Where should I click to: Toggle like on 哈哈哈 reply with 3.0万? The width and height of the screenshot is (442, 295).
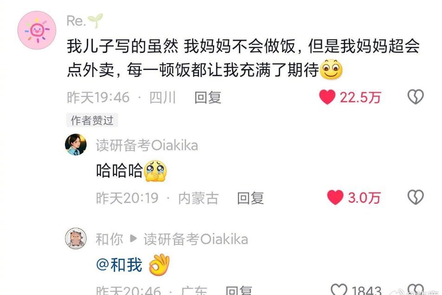335,197
